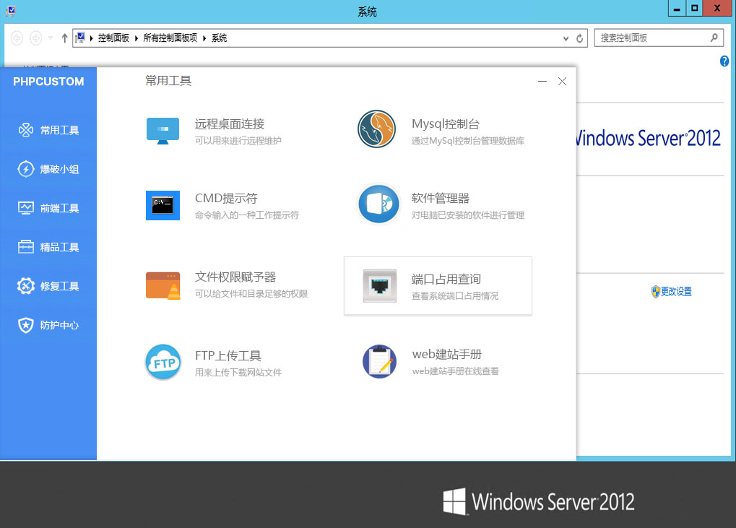Click the 防护中心 shield sidebar icon
Screen dimensions: 736x528
26,325
